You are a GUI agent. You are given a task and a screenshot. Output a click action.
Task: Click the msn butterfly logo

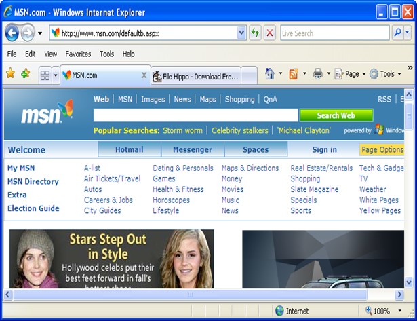tap(47, 112)
